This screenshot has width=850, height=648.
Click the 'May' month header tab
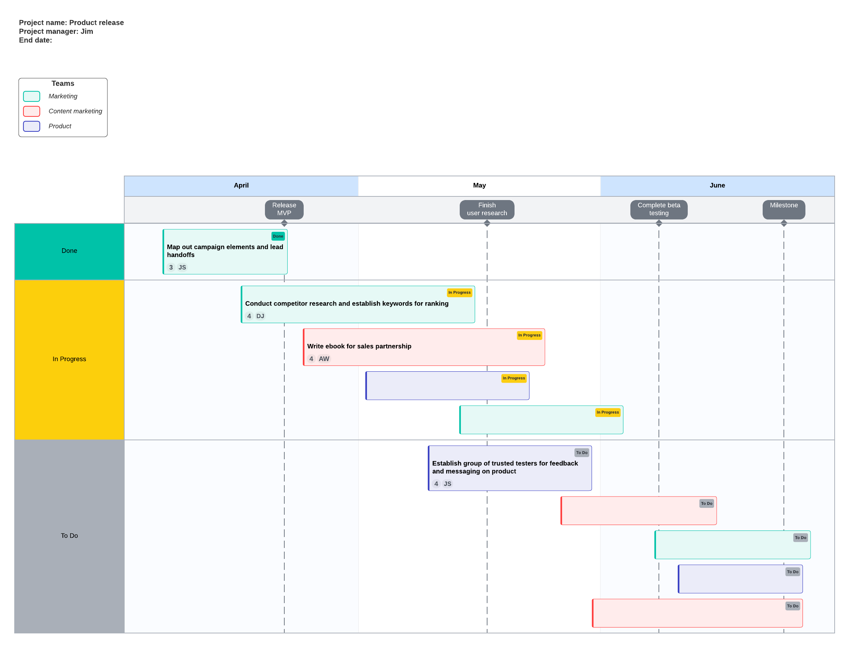480,184
